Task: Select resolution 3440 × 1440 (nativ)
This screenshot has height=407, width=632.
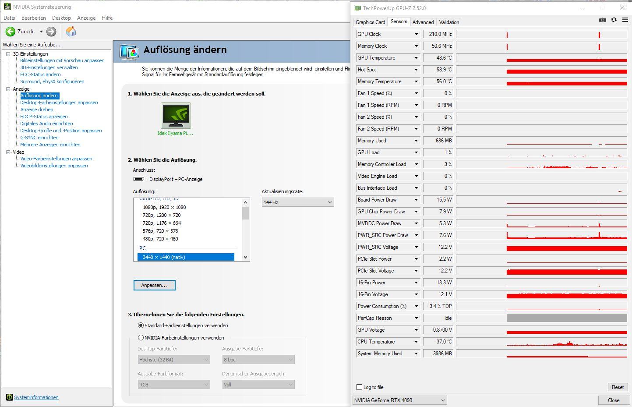Action: 186,257
